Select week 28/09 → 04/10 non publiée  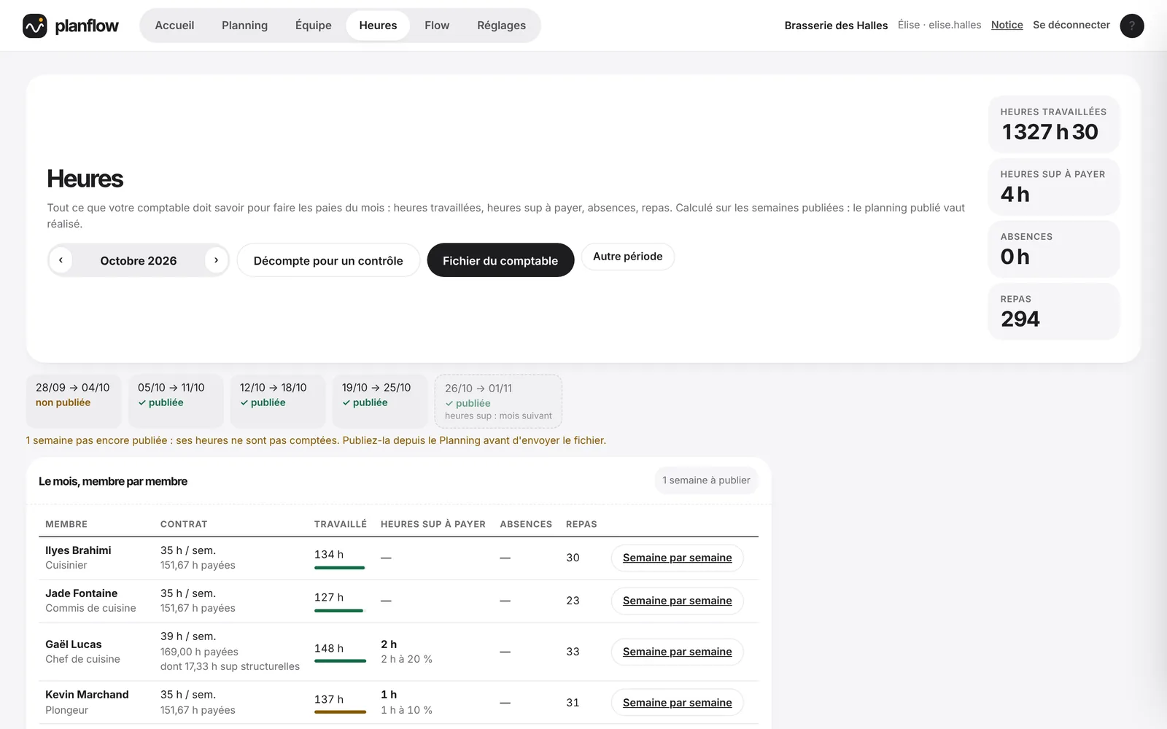[73, 401]
